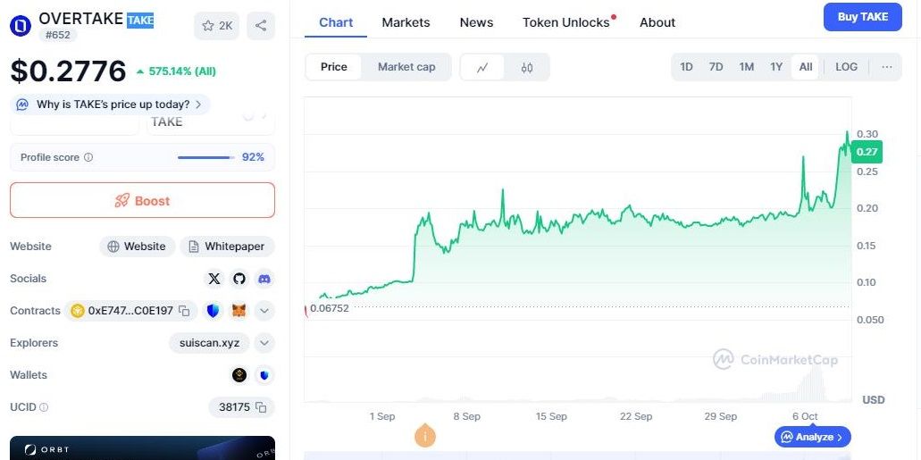This screenshot has width=921, height=460.
Task: Add token to MetaMask via fox icon
Action: click(239, 311)
